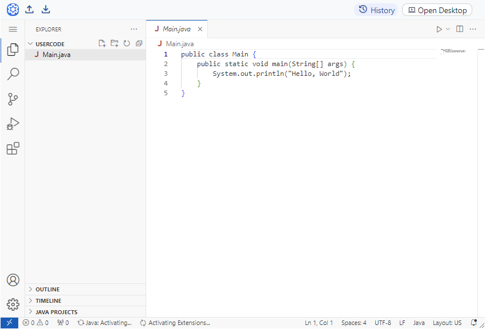Collapse all folders in Explorer
This screenshot has width=486, height=329.
tap(139, 43)
